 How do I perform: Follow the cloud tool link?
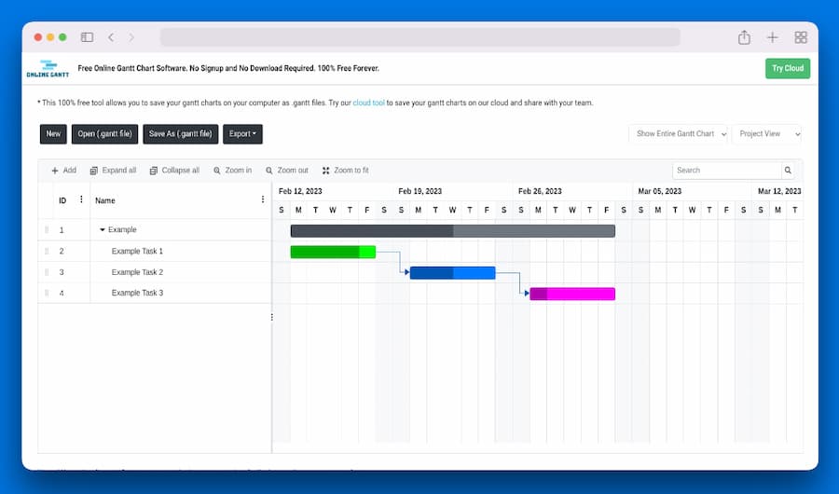(368, 103)
